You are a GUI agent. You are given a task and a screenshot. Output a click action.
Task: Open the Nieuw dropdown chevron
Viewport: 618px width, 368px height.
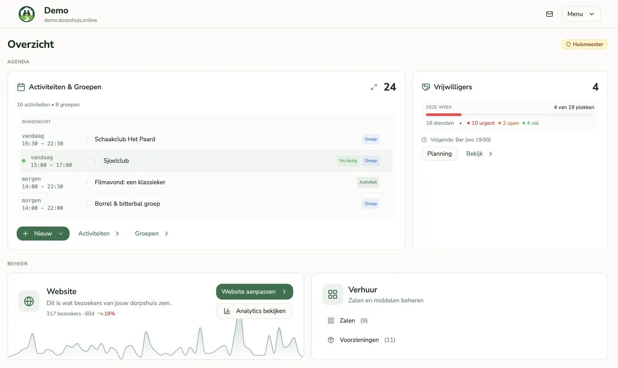point(61,234)
